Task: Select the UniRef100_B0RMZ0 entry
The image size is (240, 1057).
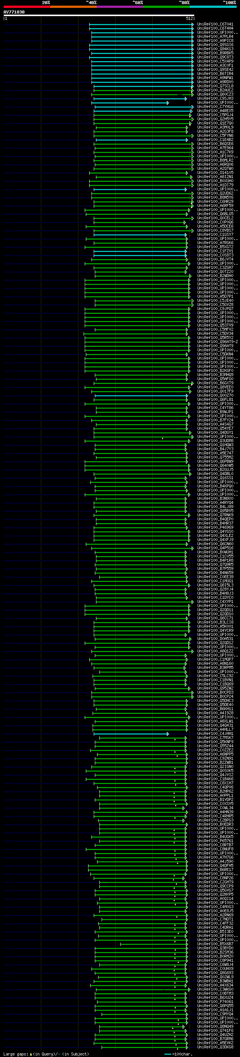Action: pos(215,956)
